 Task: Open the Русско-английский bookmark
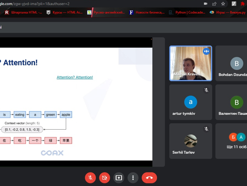[106, 13]
